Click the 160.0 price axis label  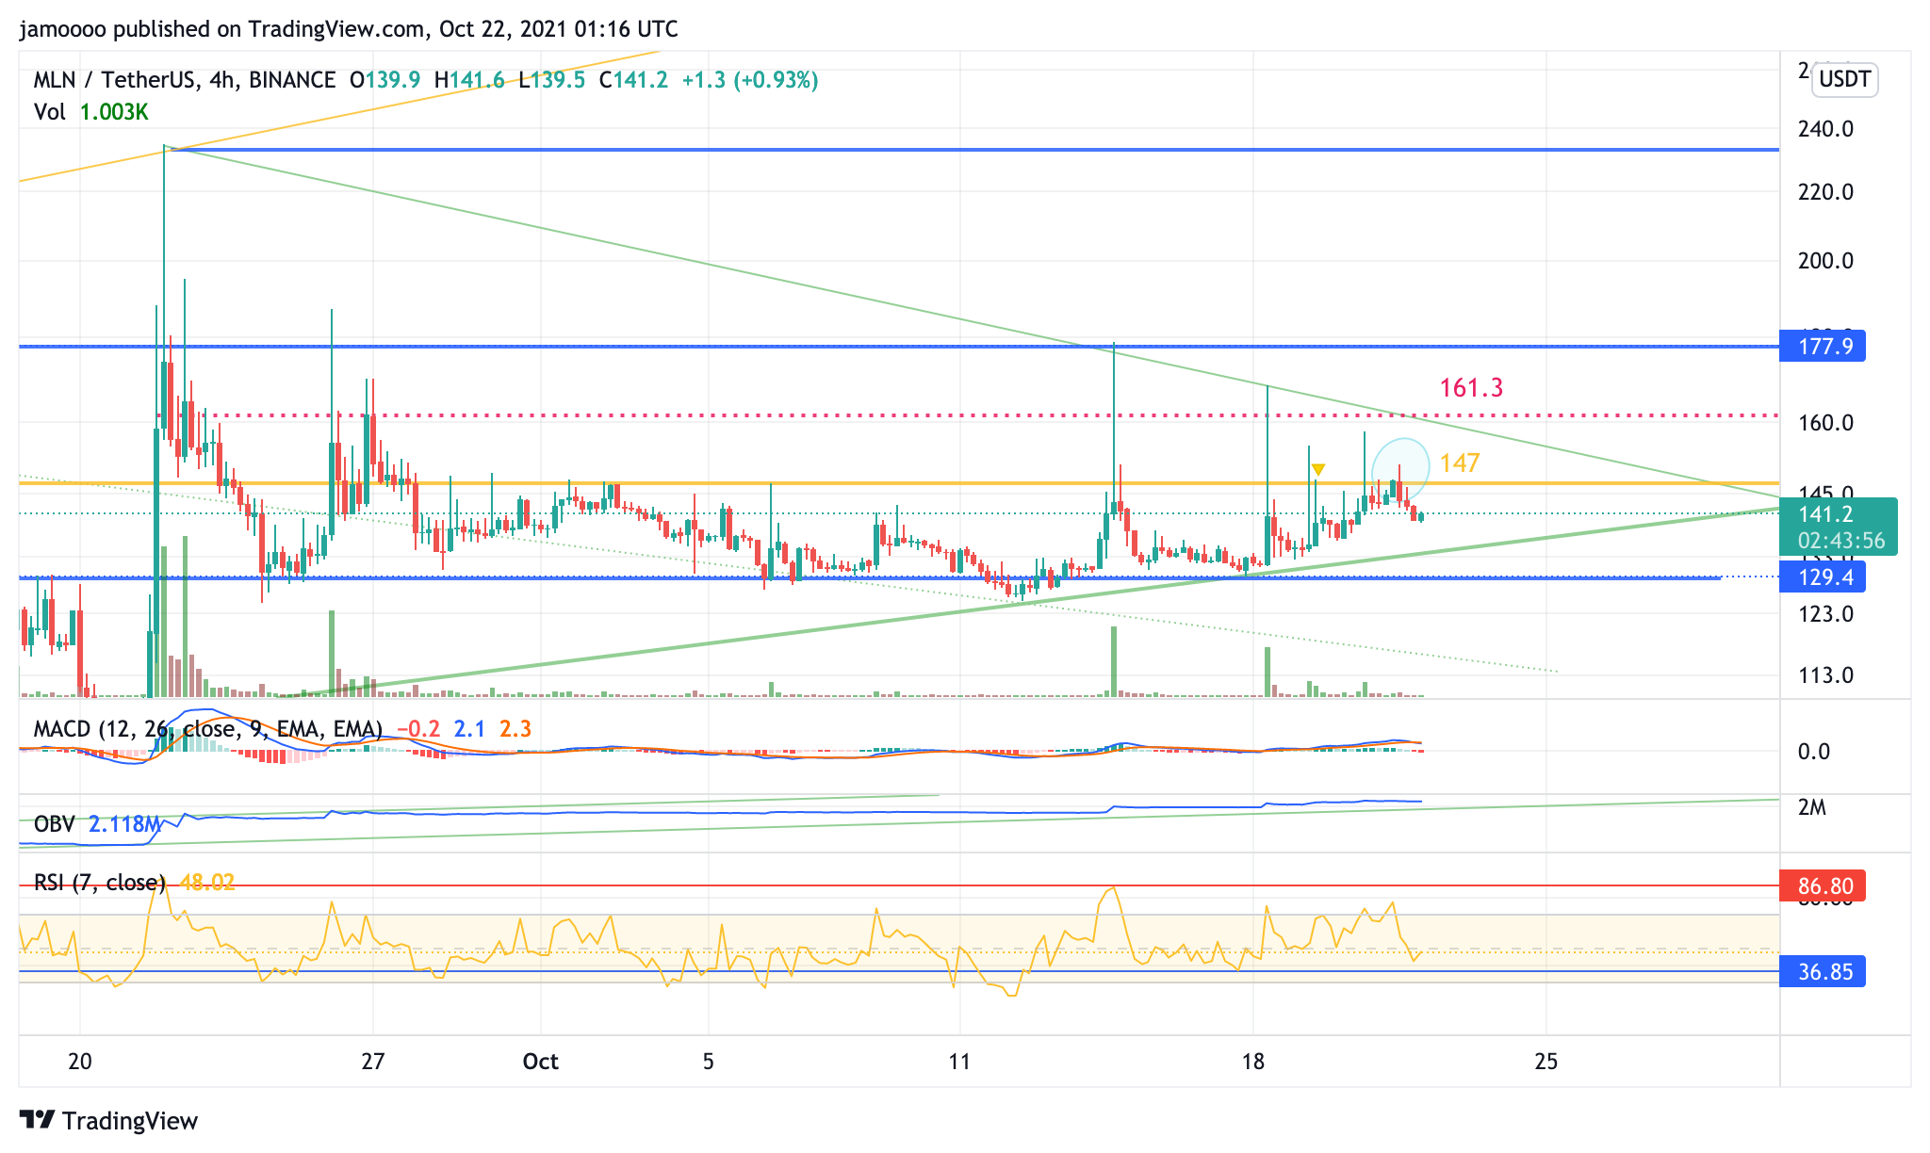pos(1825,423)
